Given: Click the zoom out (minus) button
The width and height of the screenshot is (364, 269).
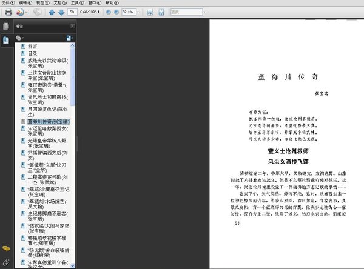Looking at the screenshot, I should coord(108,12).
